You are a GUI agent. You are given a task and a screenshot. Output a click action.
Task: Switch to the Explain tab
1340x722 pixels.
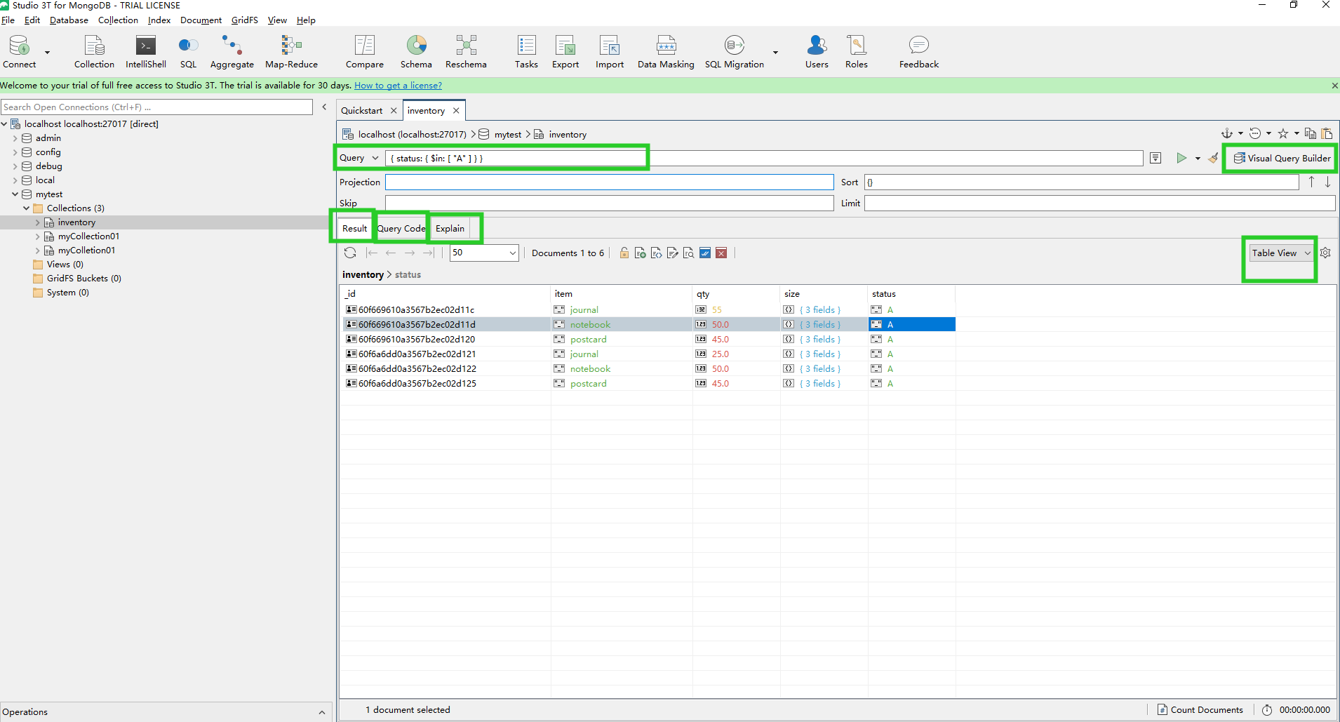pyautogui.click(x=450, y=228)
